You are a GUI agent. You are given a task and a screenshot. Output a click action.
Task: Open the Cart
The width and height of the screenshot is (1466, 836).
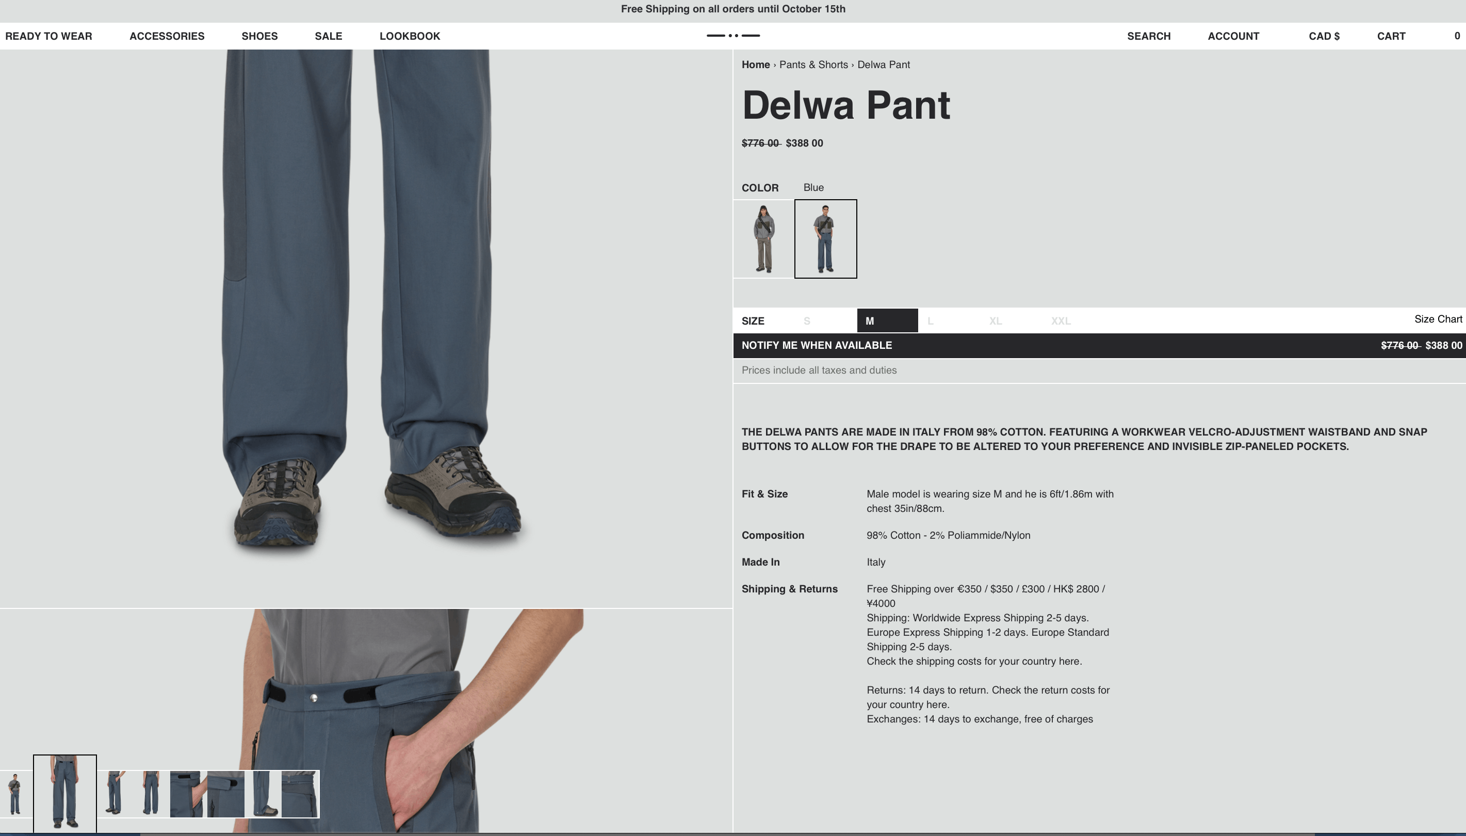pos(1391,36)
